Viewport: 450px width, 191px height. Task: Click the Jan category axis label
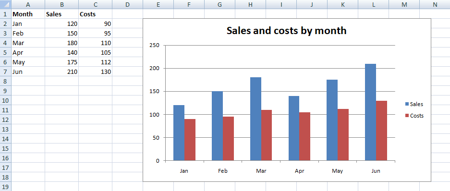[x=184, y=171]
